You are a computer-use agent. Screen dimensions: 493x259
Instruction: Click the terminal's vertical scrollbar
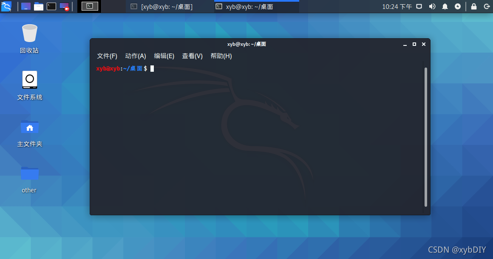(426, 137)
